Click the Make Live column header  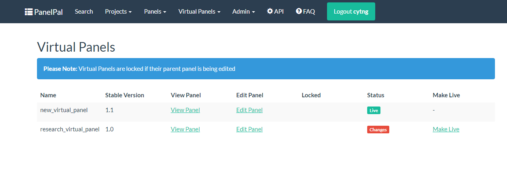click(x=446, y=95)
